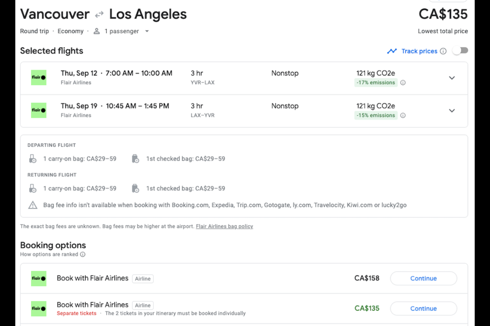Image resolution: width=490 pixels, height=326 pixels.
Task: Click the CA$158 booking price
Action: [367, 278]
